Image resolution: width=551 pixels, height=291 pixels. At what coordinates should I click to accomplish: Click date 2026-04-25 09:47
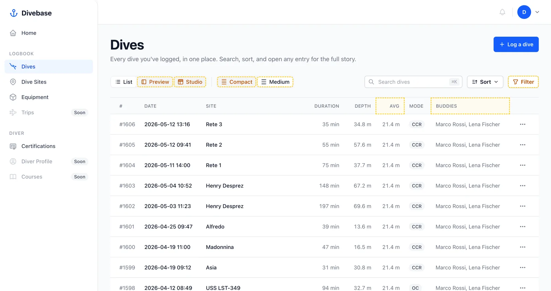[168, 227]
